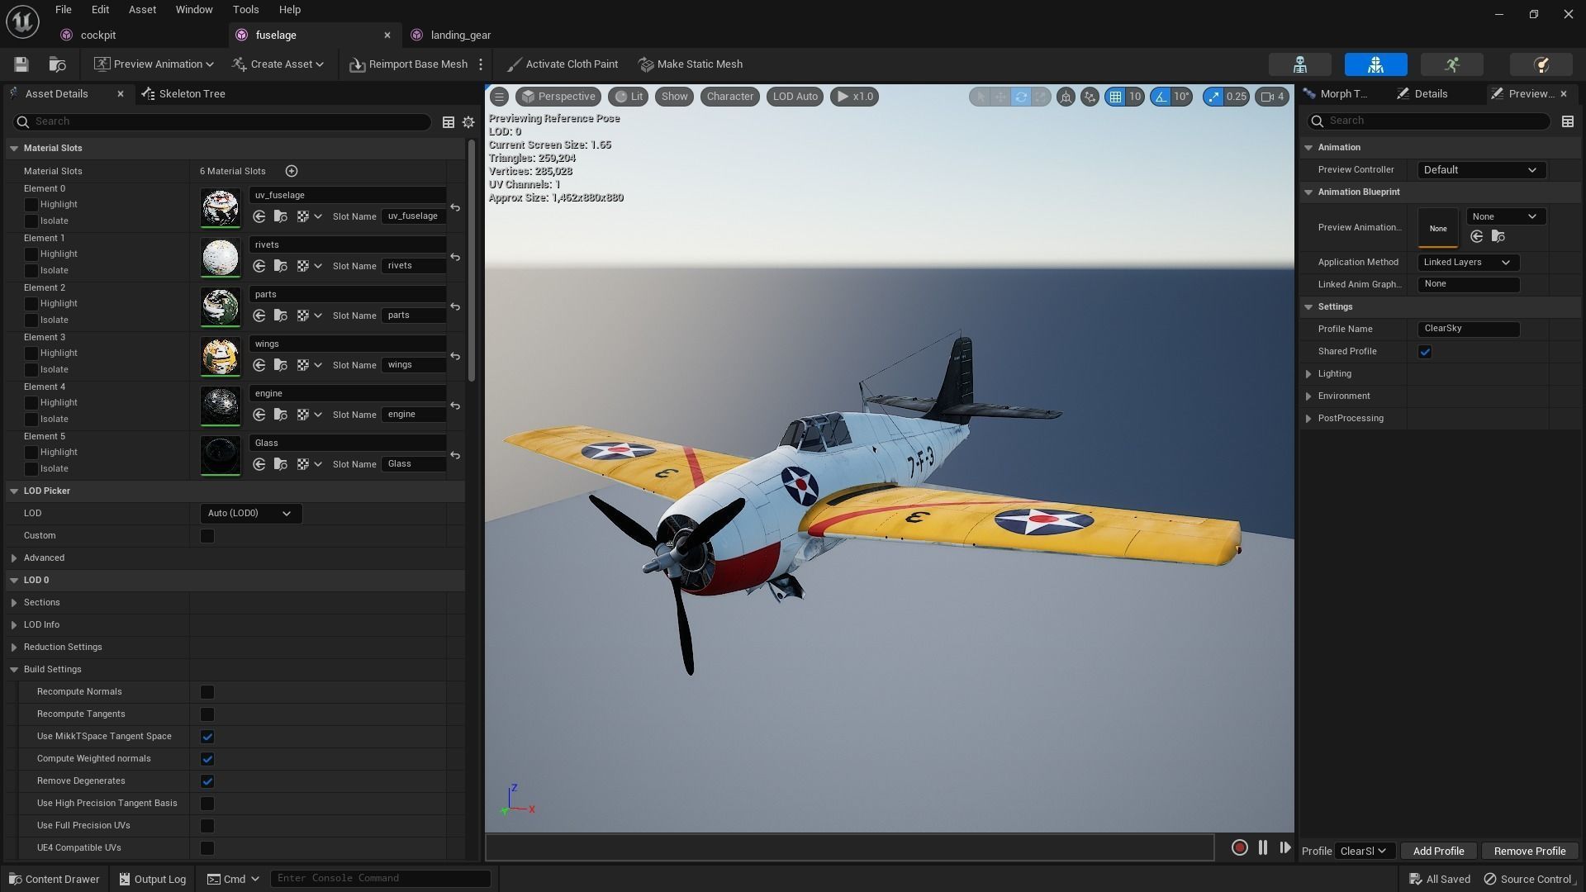Click the Save asset icon

(21, 64)
